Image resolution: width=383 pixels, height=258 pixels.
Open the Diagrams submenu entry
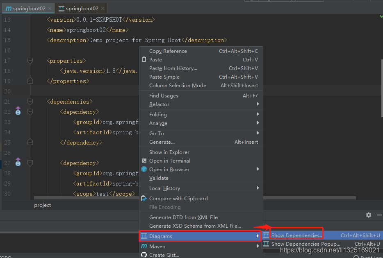[x=200, y=236]
